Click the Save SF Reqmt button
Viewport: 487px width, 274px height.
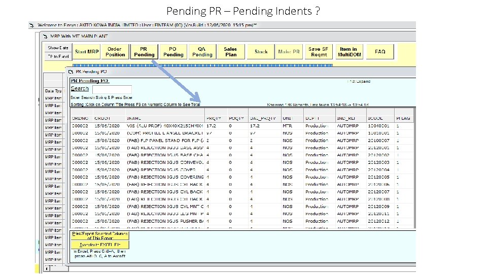pyautogui.click(x=319, y=52)
